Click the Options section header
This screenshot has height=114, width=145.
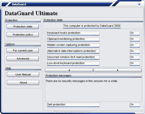pyautogui.click(x=23, y=44)
